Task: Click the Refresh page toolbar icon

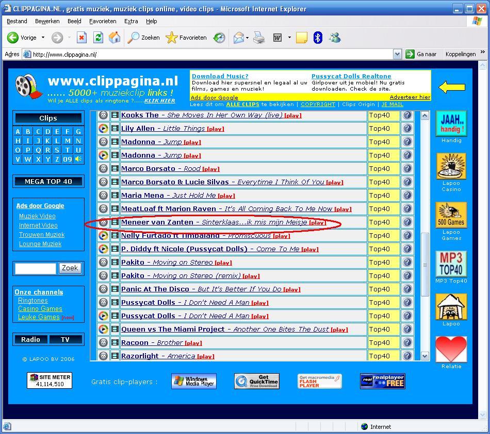Action: coord(98,38)
